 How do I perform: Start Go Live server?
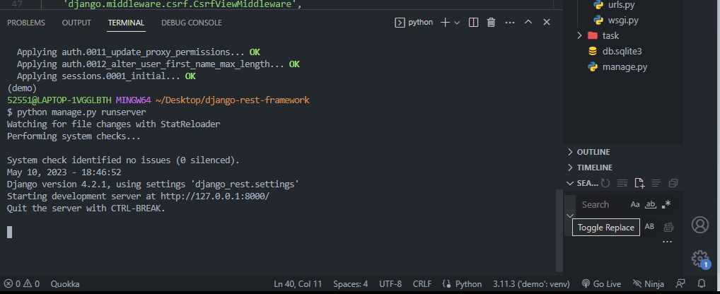(601, 284)
